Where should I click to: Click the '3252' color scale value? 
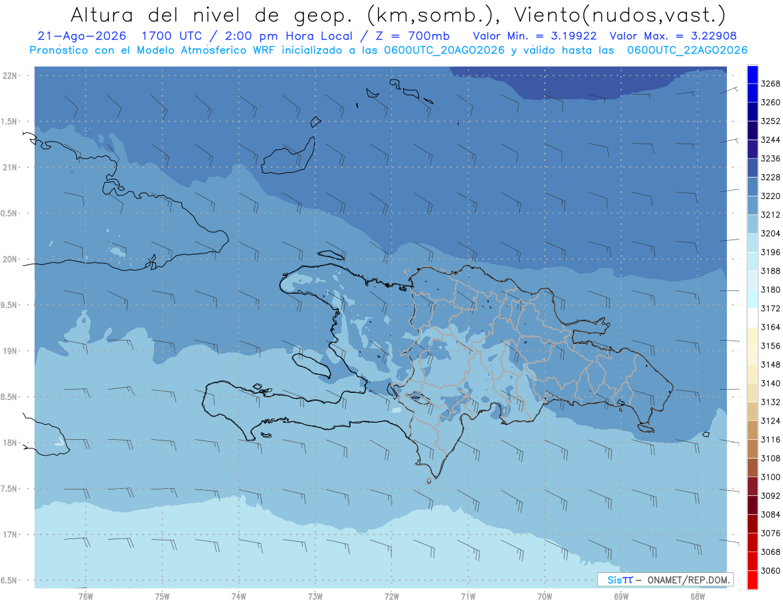click(771, 121)
